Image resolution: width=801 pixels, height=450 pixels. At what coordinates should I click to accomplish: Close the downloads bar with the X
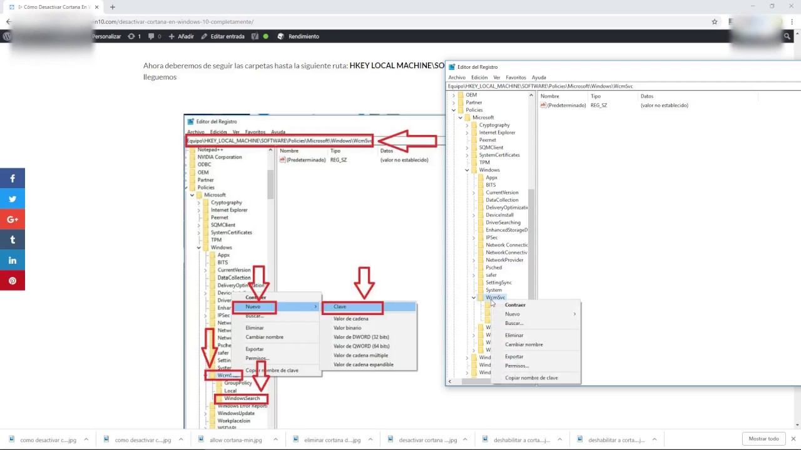pos(793,439)
